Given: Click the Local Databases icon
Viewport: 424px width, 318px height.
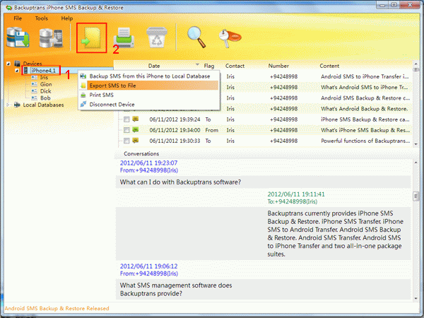Looking at the screenshot, I should click(x=17, y=105).
